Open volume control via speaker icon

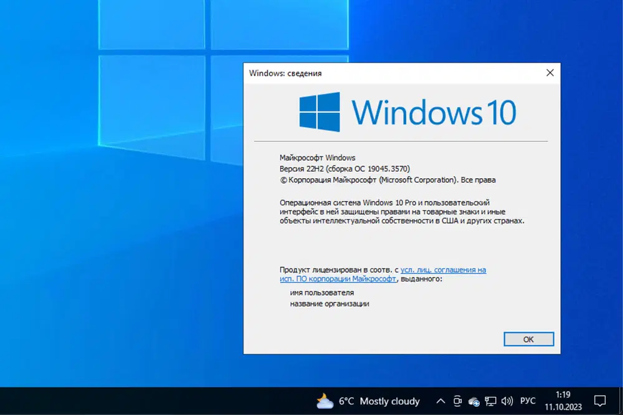click(506, 401)
